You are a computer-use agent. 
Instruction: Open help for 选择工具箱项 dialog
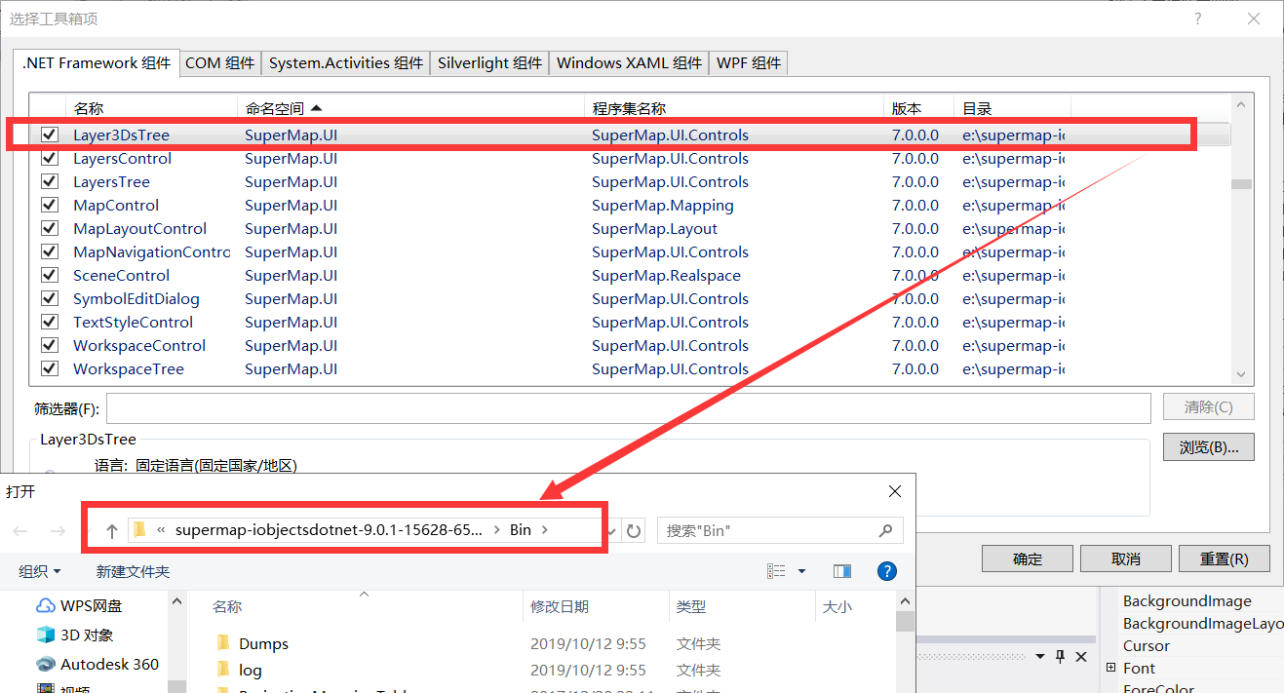[x=1198, y=19]
